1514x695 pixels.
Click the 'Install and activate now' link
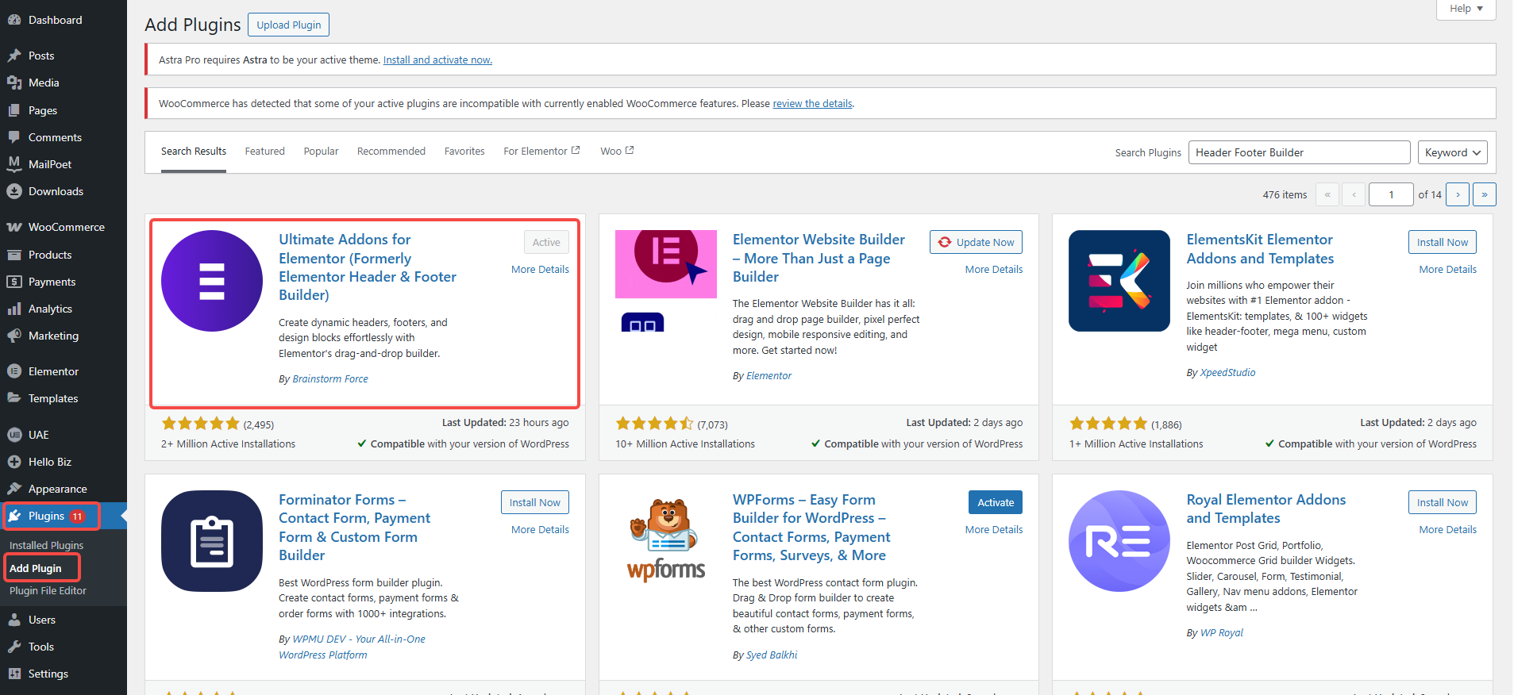(437, 60)
